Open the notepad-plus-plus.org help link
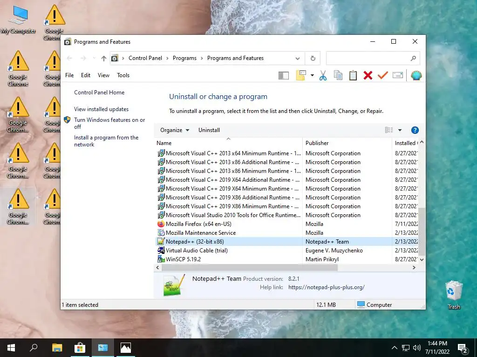The height and width of the screenshot is (357, 477). point(327,287)
